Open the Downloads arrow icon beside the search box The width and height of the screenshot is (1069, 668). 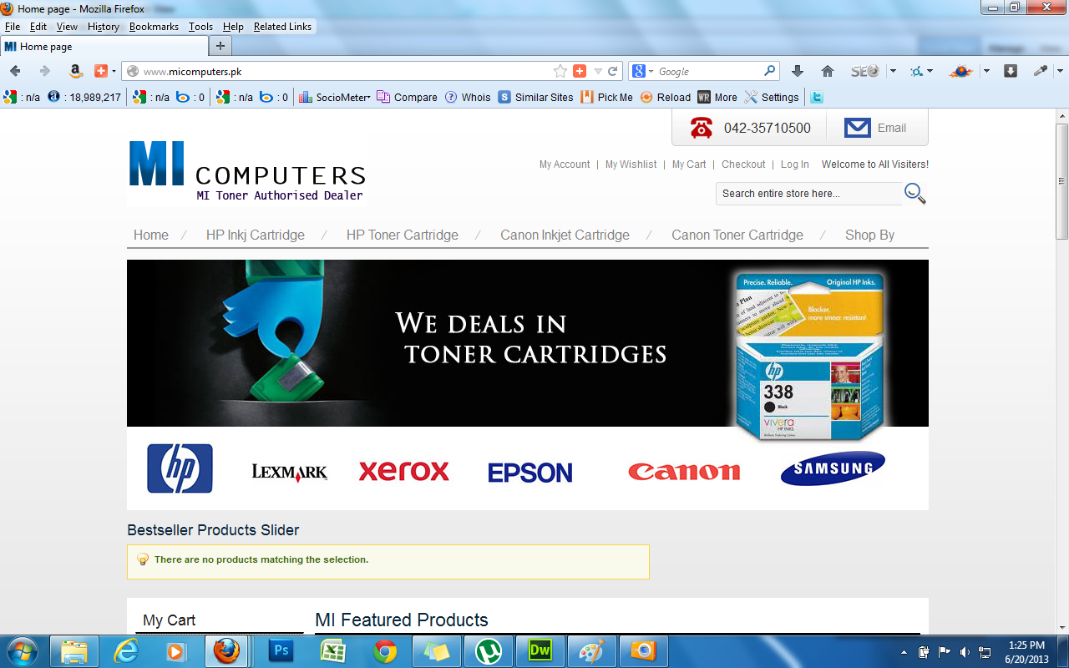pos(798,71)
